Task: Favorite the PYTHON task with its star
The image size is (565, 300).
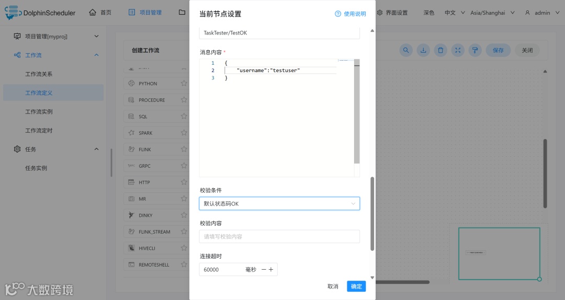Action: (184, 83)
